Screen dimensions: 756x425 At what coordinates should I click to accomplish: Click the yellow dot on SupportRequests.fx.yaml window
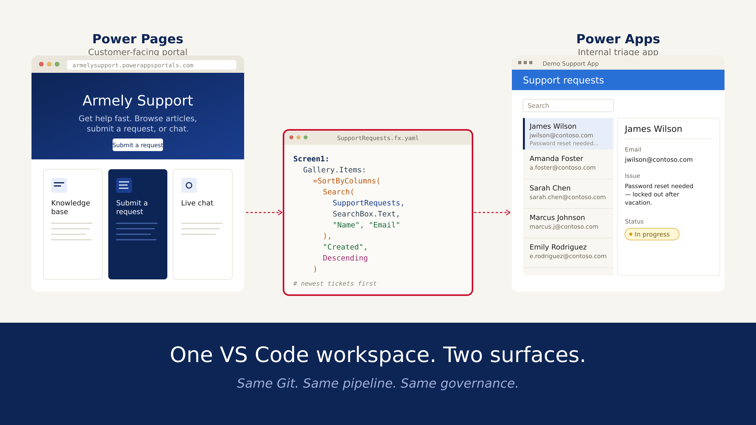click(299, 138)
